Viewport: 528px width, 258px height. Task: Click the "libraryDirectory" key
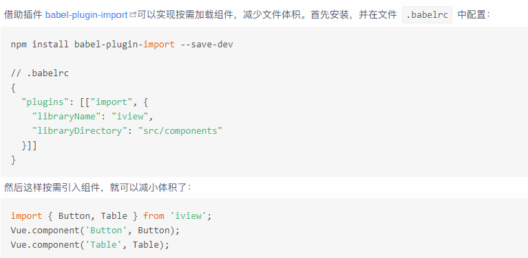click(77, 130)
